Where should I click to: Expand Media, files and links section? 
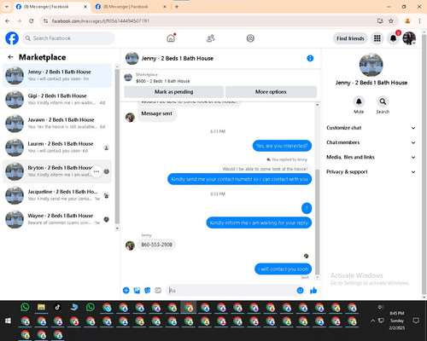point(371,157)
